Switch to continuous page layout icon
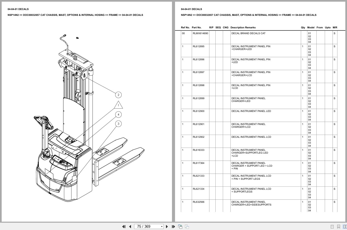Screen dimensions: 347x230 (339, 227)
